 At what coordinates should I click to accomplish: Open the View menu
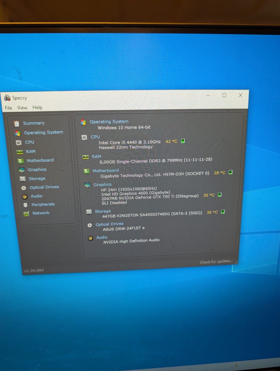click(x=22, y=108)
